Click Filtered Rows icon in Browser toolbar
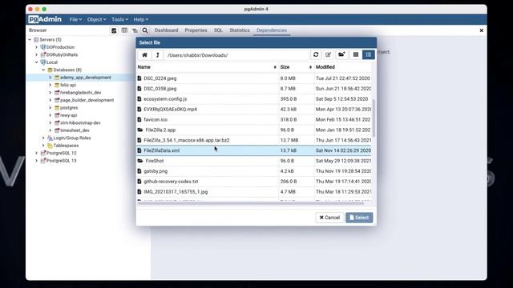 click(135, 30)
